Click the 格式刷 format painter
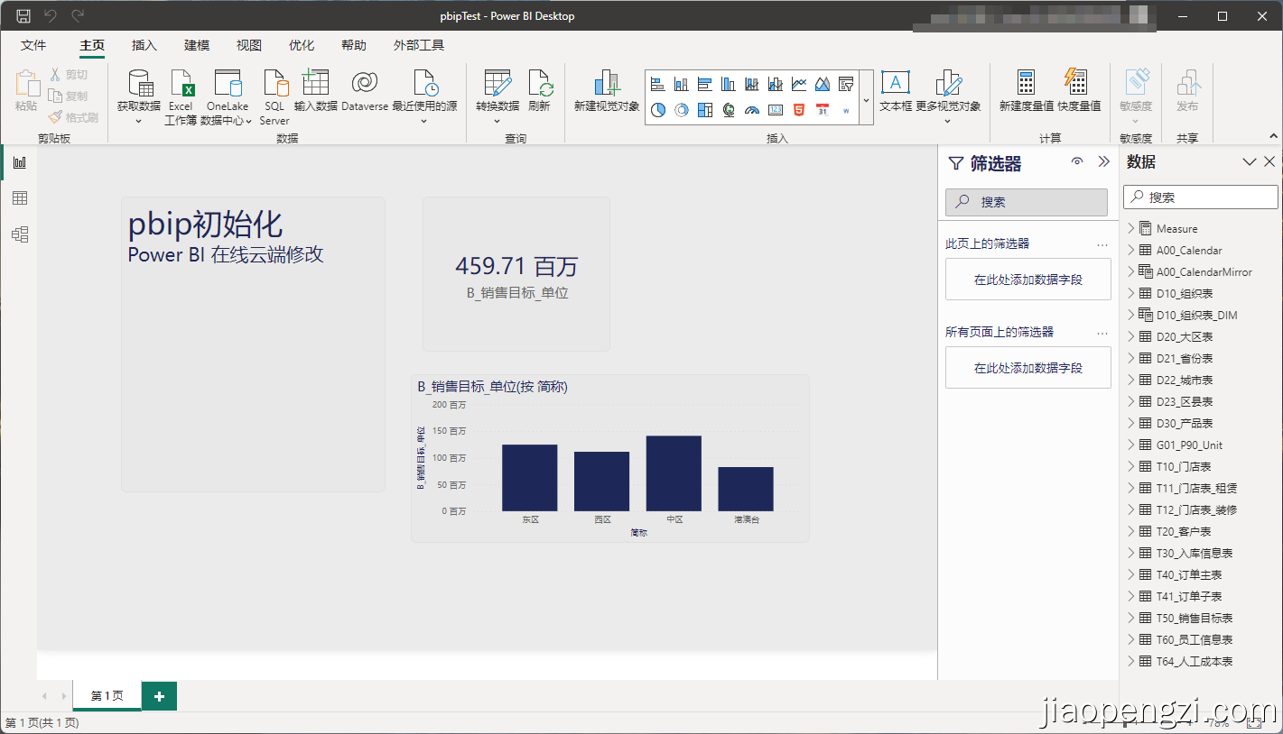The image size is (1283, 734). pyautogui.click(x=73, y=117)
